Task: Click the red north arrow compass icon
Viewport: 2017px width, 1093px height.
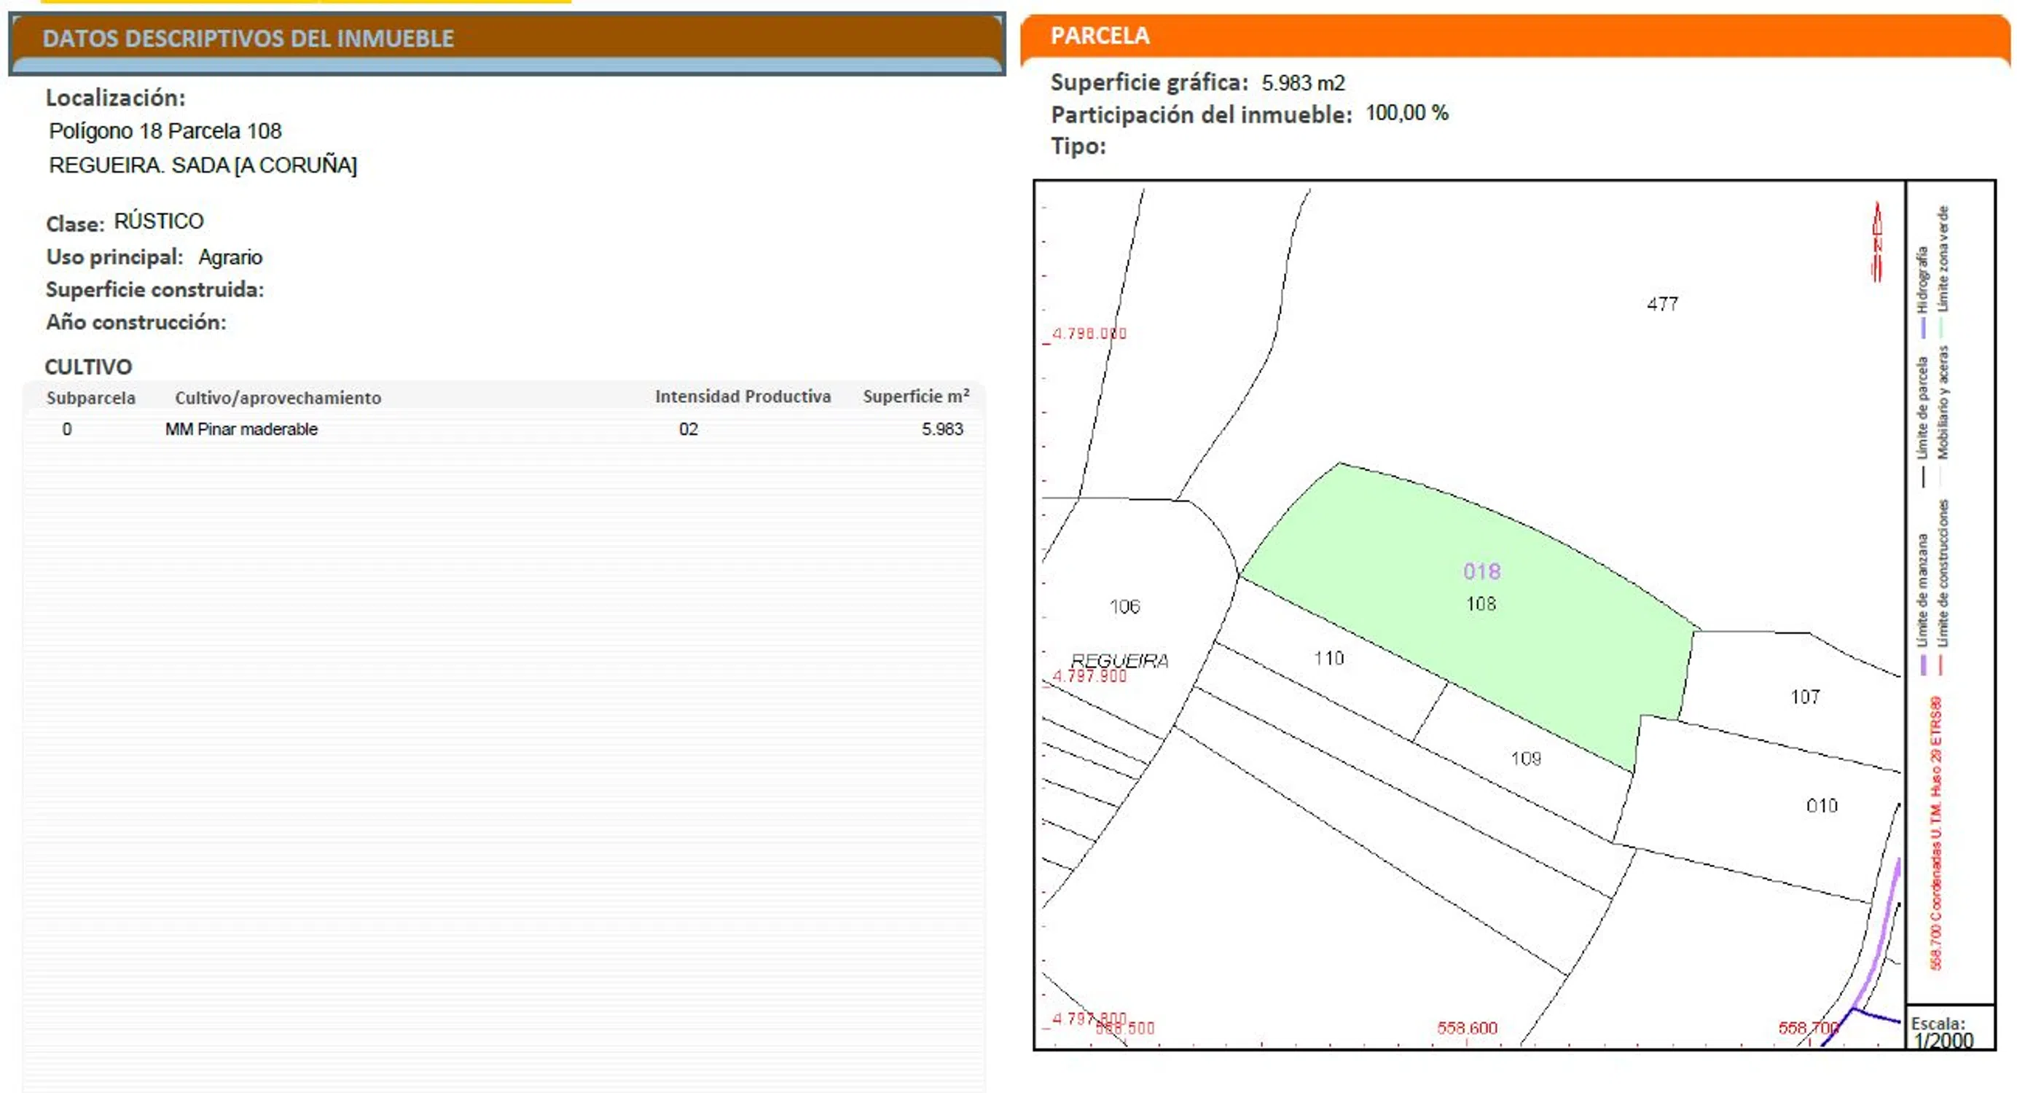Action: 1877,242
